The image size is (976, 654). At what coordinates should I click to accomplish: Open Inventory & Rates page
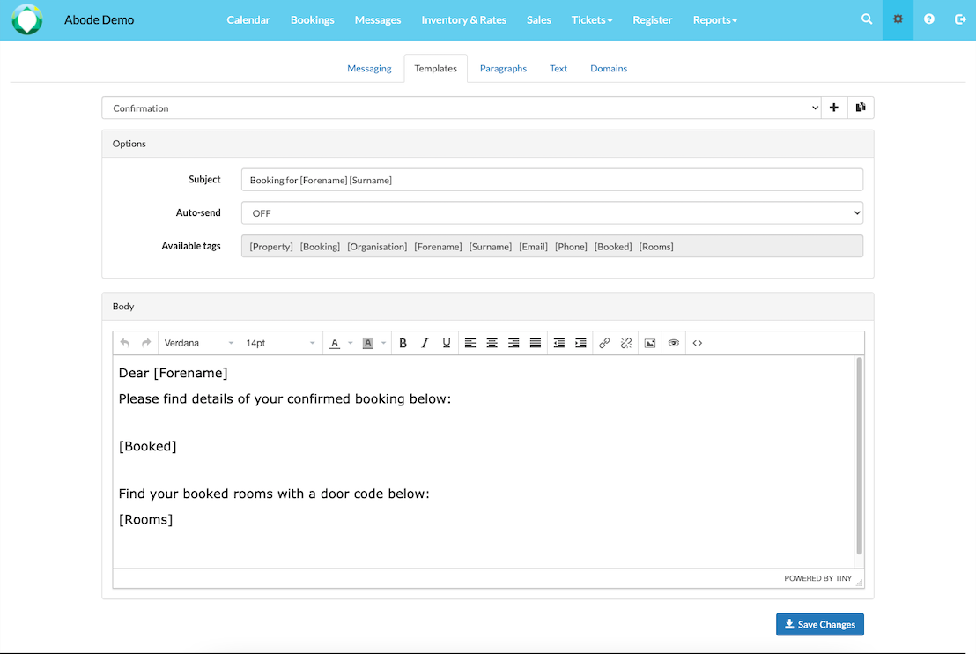coord(463,20)
